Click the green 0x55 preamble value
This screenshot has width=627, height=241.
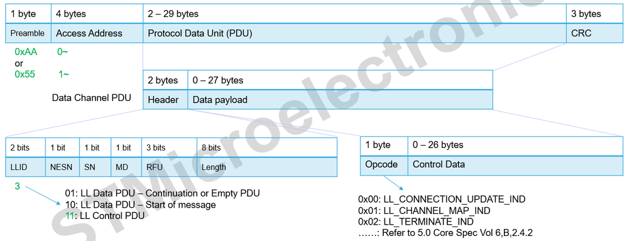point(25,74)
